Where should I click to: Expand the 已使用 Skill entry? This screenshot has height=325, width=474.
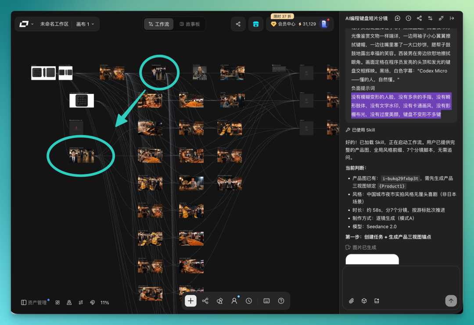[360, 130]
